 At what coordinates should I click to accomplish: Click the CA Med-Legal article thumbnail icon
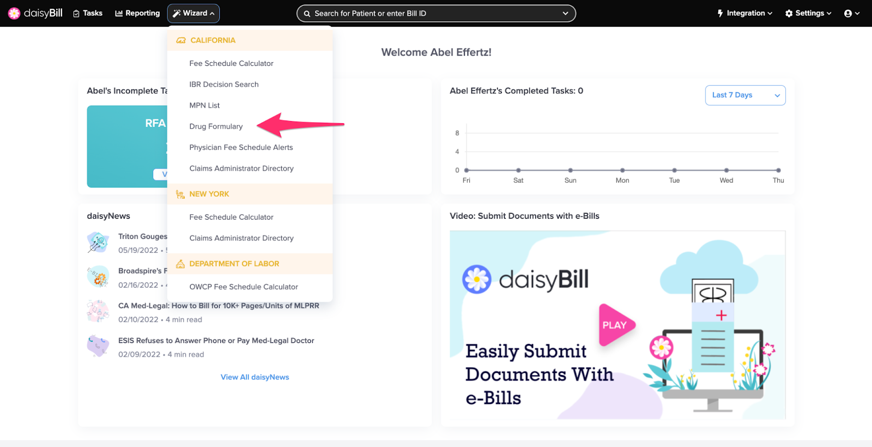point(98,311)
